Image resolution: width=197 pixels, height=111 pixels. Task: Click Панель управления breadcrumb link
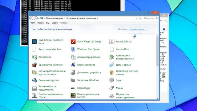click(x=54, y=18)
